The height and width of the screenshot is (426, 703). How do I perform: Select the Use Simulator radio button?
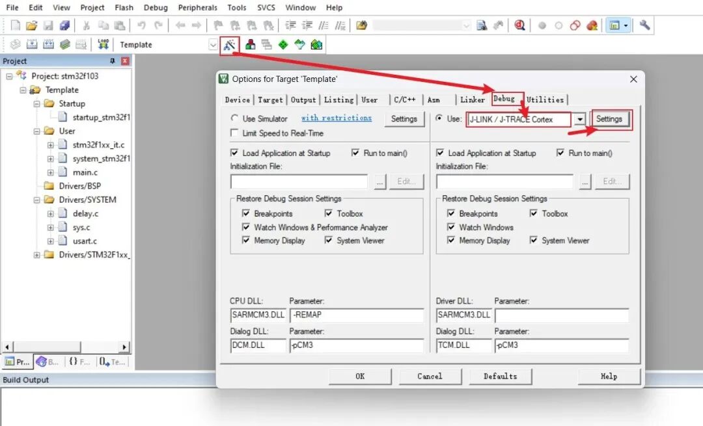point(234,119)
